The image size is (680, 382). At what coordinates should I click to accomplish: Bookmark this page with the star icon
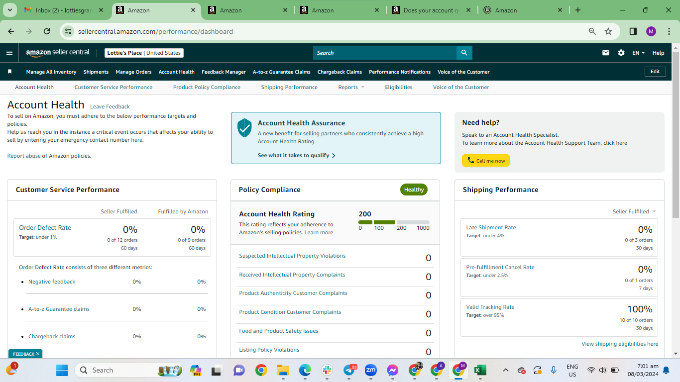point(608,31)
